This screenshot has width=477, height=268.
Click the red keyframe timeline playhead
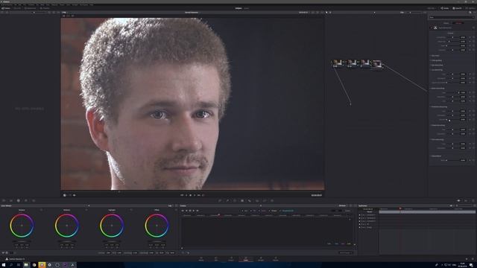point(400,208)
